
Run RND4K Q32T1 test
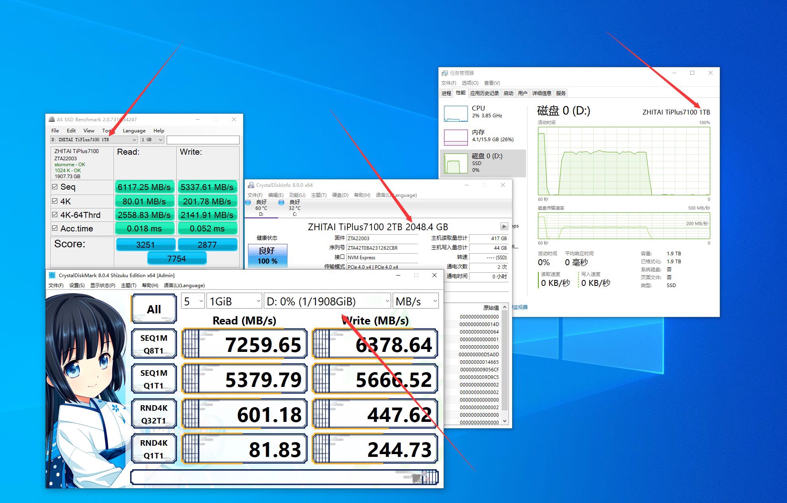154,414
